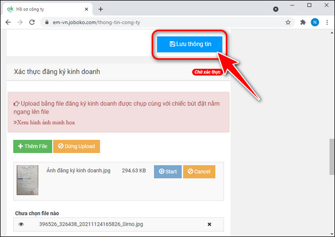
Task: Go forward with the browser forward arrow
Action: point(20,22)
